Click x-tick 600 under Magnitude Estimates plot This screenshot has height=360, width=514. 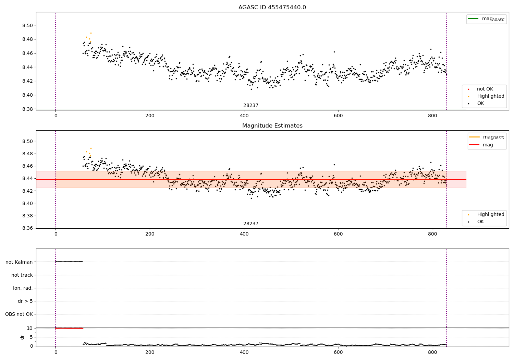(338, 234)
